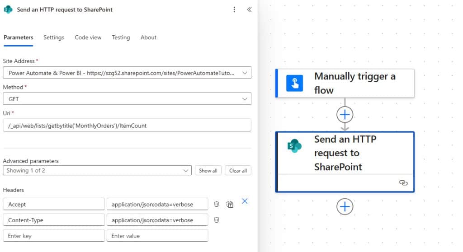Click SharePoint icon on the canvas card
The height and width of the screenshot is (252, 463).
click(x=294, y=145)
